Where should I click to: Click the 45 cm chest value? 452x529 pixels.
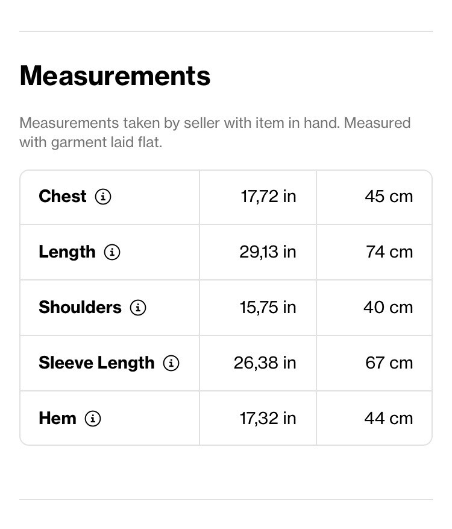389,197
